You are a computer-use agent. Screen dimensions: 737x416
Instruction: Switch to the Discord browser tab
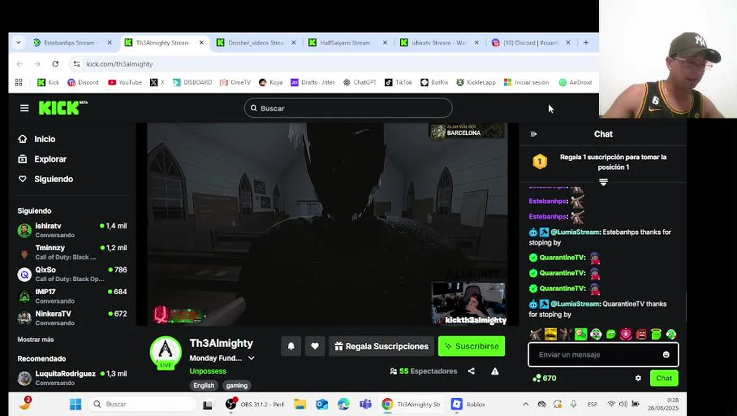point(530,43)
